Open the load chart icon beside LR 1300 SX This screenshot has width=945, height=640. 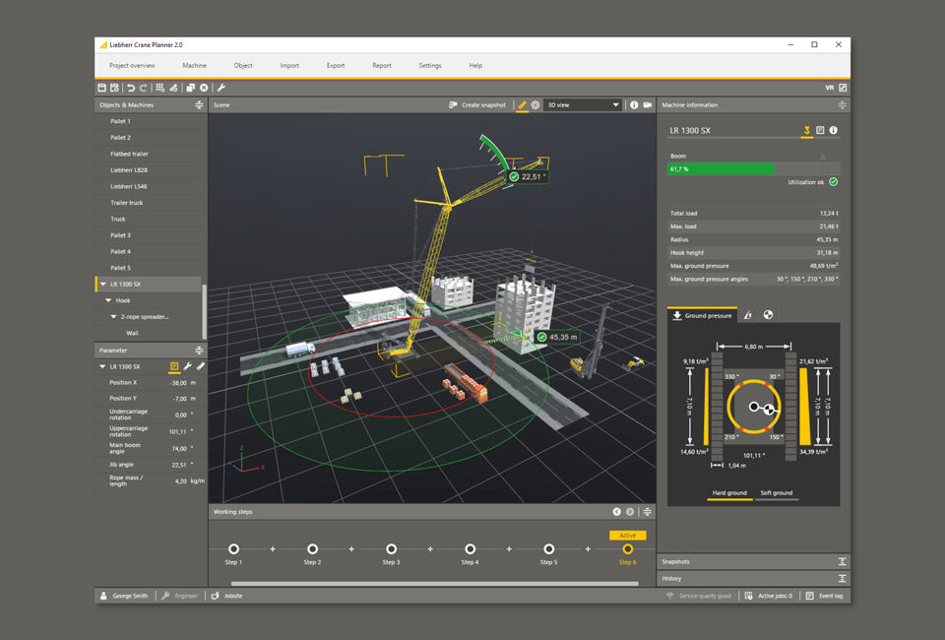(x=820, y=130)
